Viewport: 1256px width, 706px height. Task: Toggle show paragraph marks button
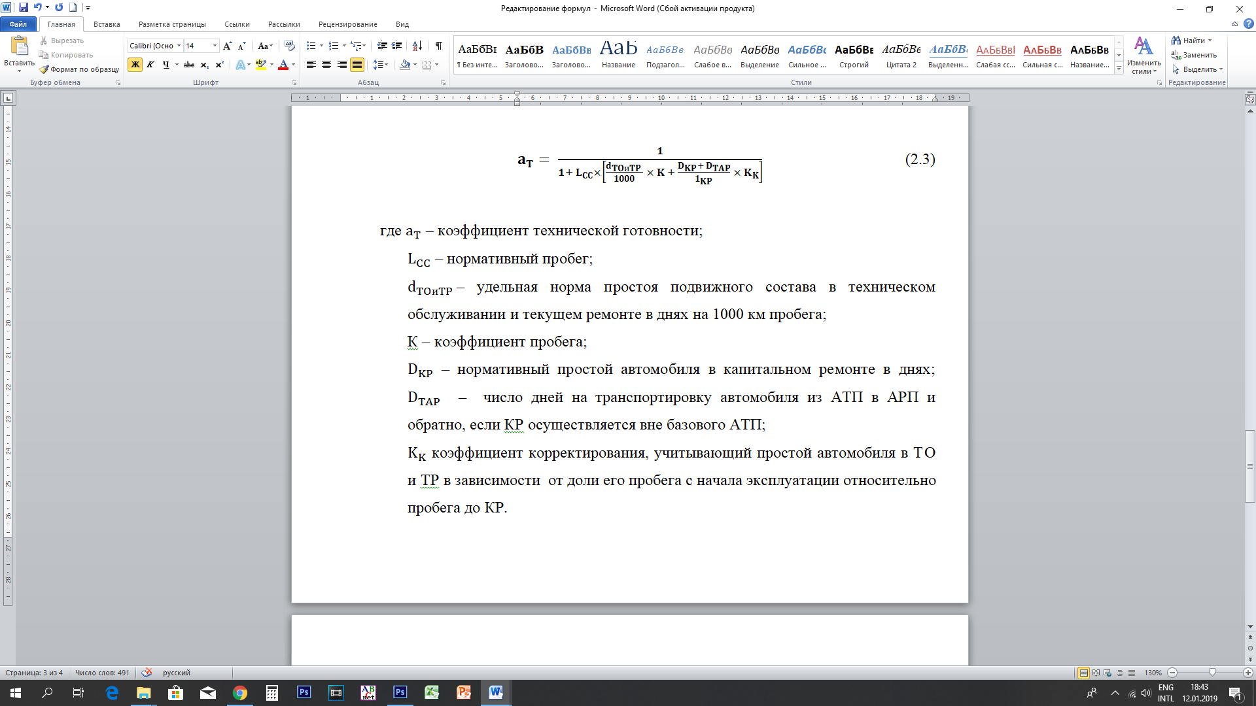click(438, 46)
